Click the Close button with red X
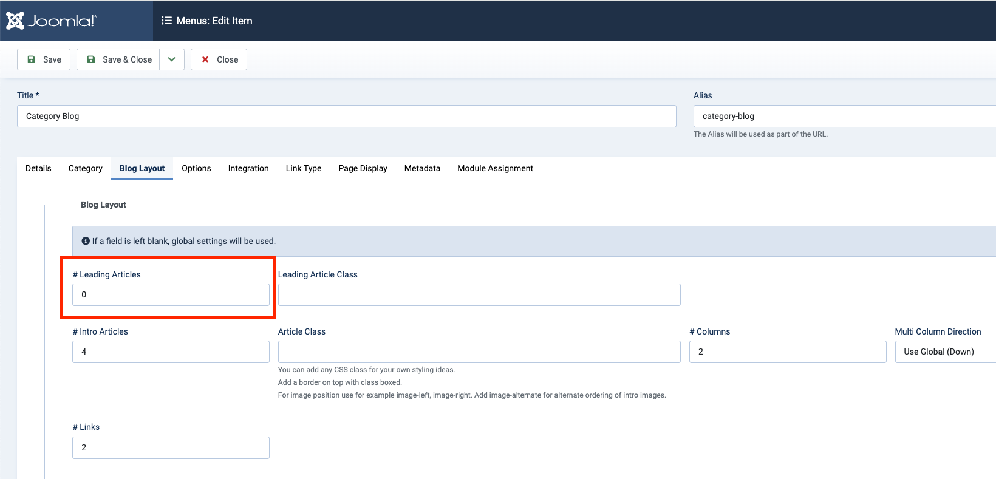The height and width of the screenshot is (479, 996). click(219, 59)
